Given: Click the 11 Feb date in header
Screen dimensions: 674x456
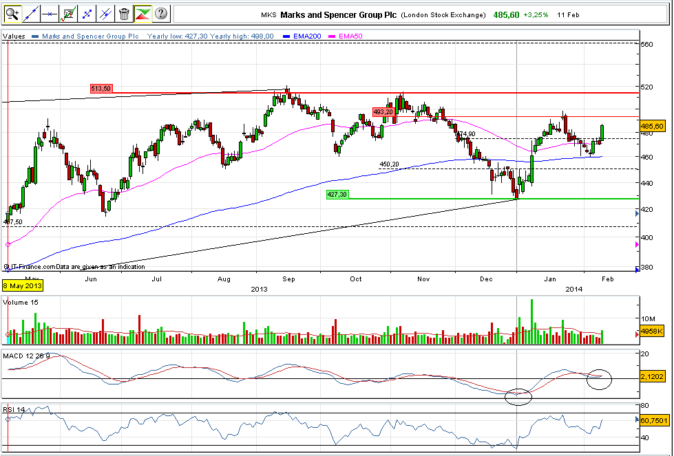Looking at the screenshot, I should [x=568, y=15].
